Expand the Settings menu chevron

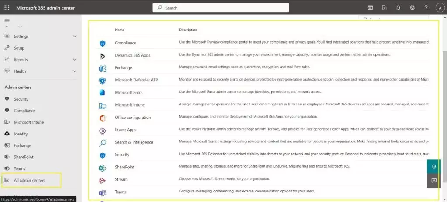pyautogui.click(x=74, y=37)
